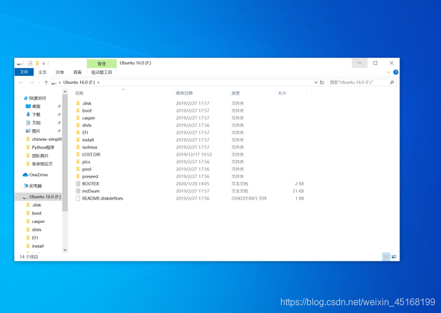Image resolution: width=441 pixels, height=313 pixels.
Task: Switch to the 主页 ribbon tab
Action: (43, 72)
